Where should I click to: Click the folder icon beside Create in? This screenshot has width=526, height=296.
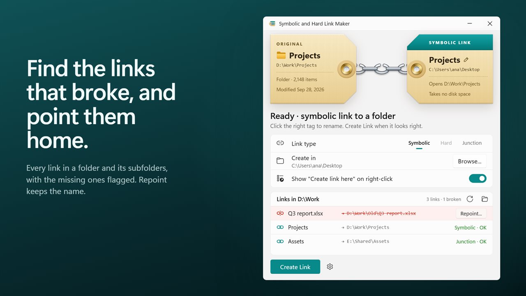click(280, 161)
